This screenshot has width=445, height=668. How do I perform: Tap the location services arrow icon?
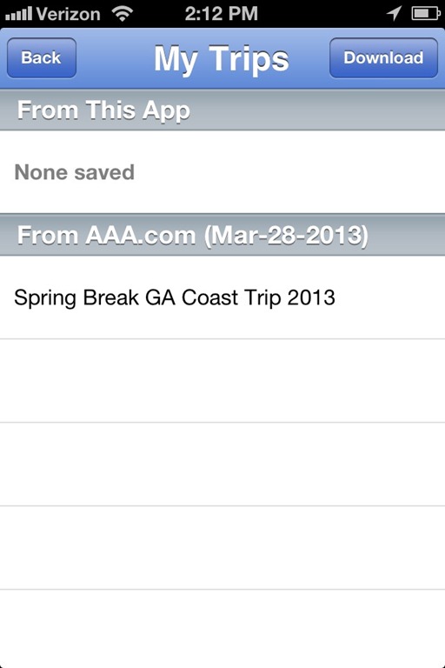coord(394,14)
